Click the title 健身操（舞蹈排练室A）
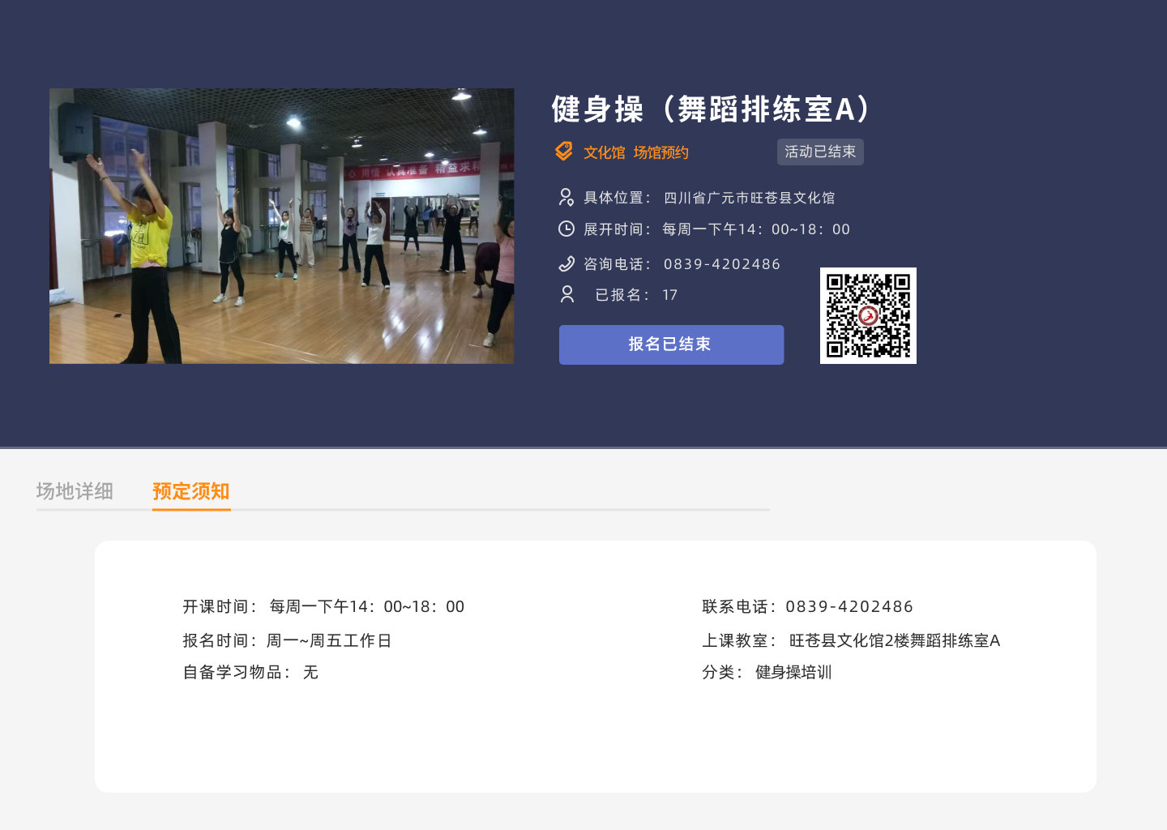This screenshot has width=1167, height=830. coord(711,109)
